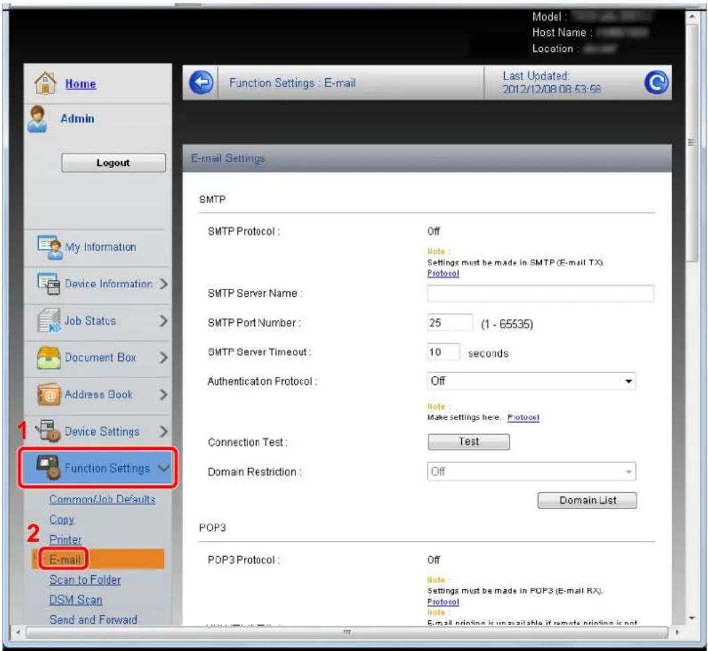Image resolution: width=708 pixels, height=651 pixels.
Task: Click the SMTP Port Number field
Action: pyautogui.click(x=450, y=323)
